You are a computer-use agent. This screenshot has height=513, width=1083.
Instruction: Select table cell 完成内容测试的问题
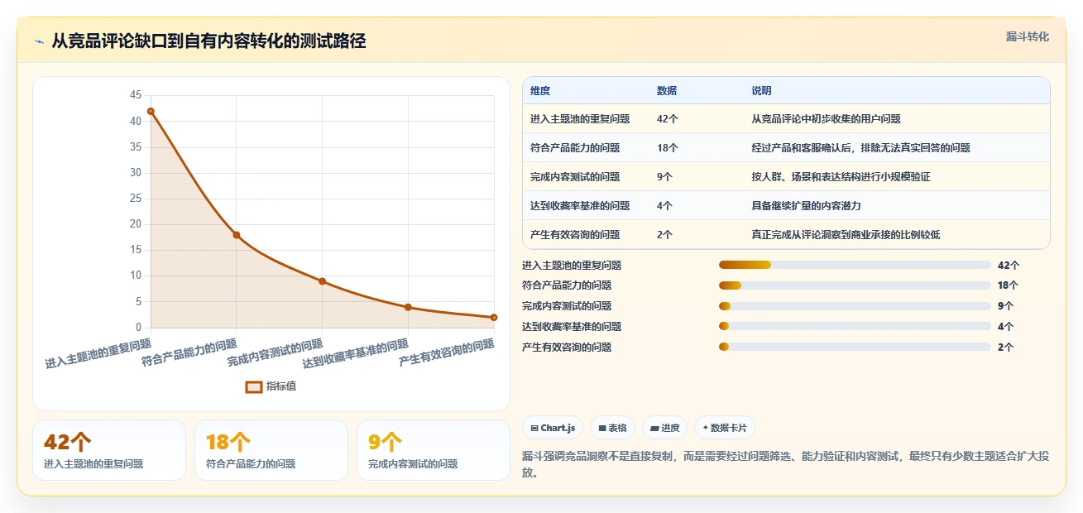pyautogui.click(x=575, y=177)
